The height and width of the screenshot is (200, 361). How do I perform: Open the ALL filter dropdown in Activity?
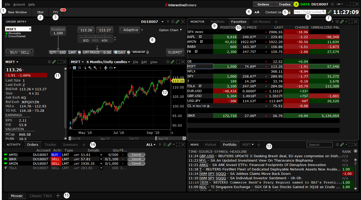(x=151, y=144)
